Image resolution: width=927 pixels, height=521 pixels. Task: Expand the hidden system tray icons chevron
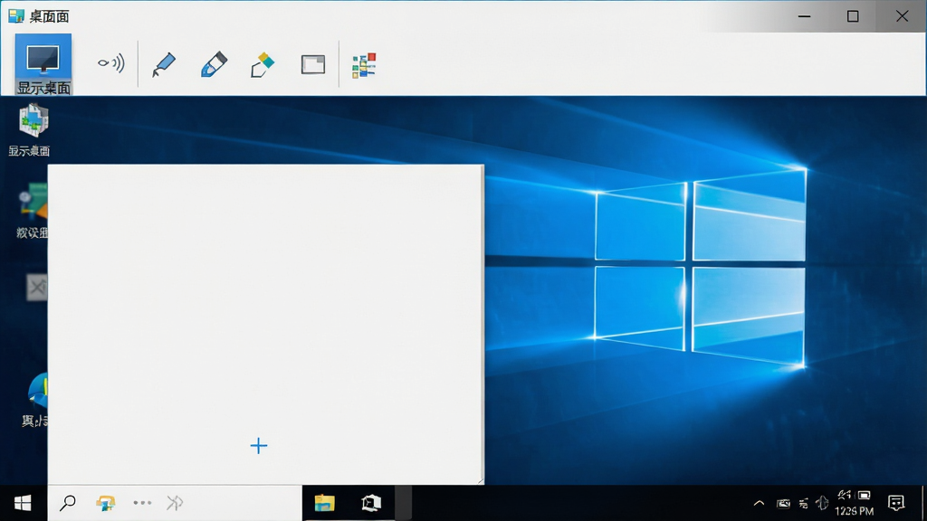click(760, 503)
